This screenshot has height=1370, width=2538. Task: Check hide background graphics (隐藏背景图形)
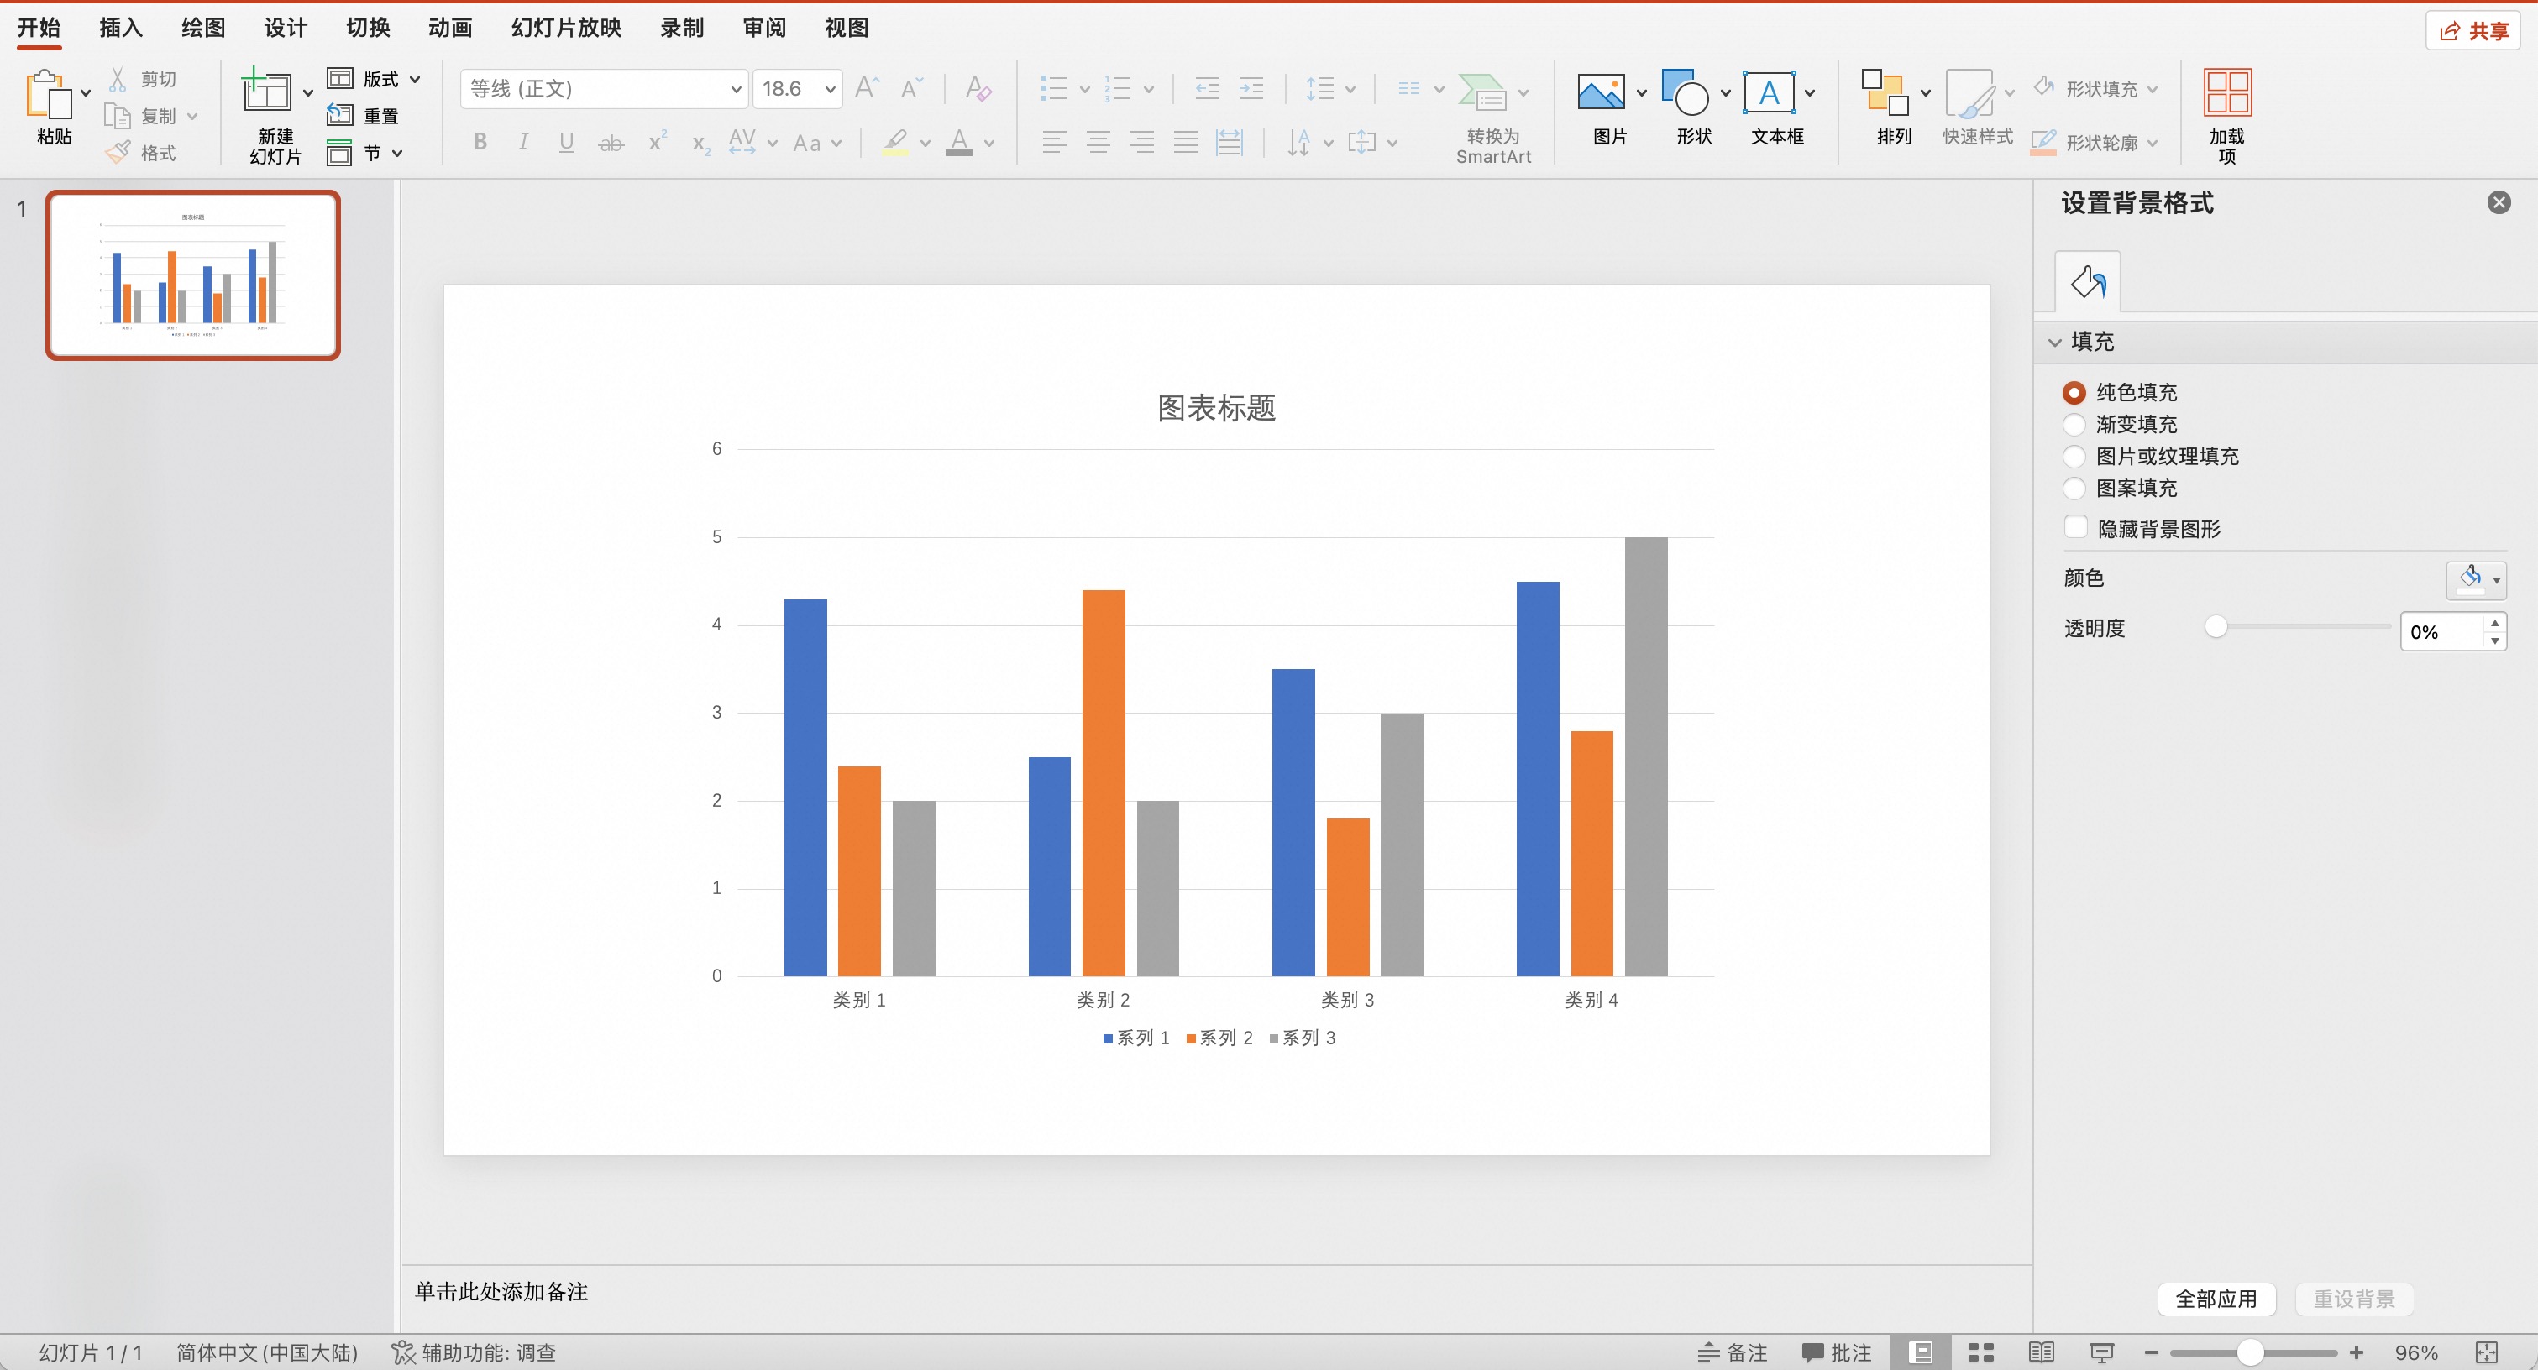[x=2076, y=528]
